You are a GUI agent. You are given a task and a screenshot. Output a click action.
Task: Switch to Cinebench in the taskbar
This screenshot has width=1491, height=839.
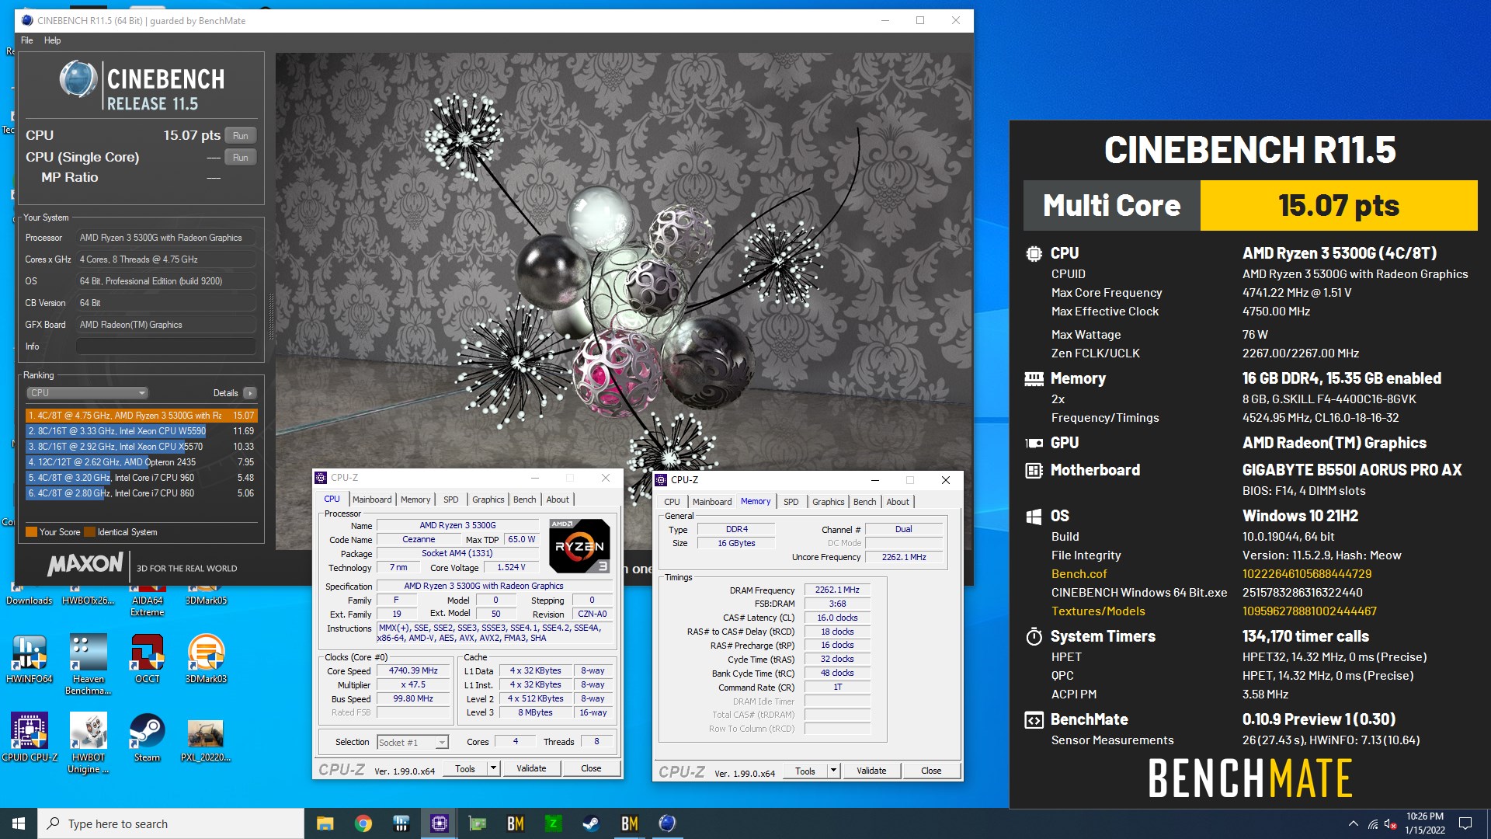667,823
